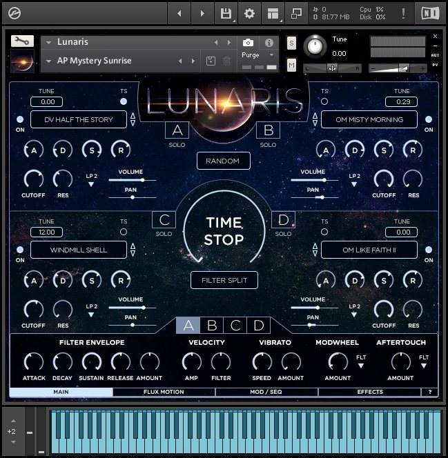
Task: Click the AUX button in the header
Action: [435, 55]
